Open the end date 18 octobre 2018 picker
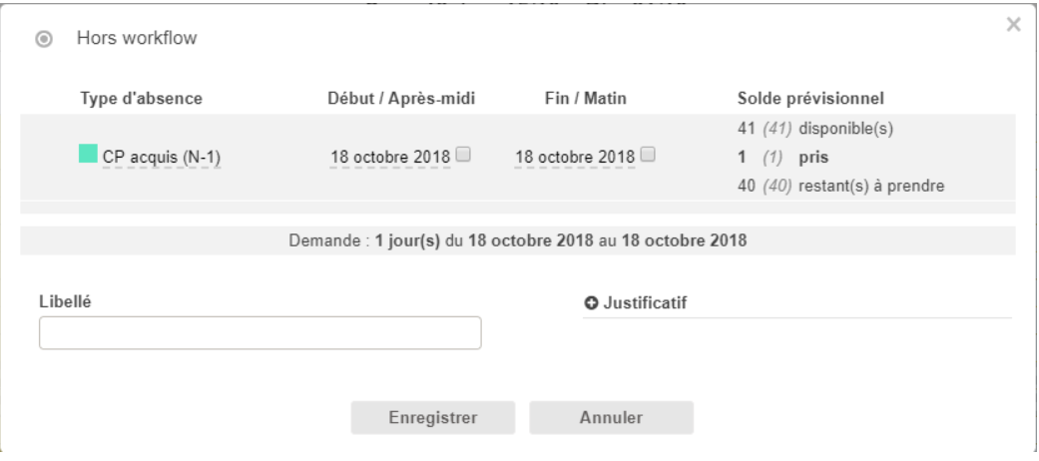1039x461 pixels. pyautogui.click(x=574, y=157)
